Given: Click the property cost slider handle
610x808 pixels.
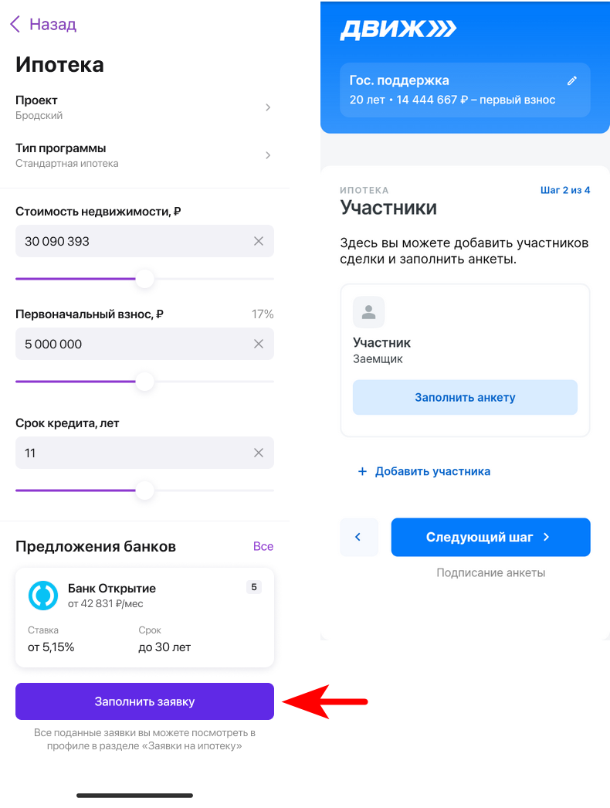Looking at the screenshot, I should click(144, 279).
